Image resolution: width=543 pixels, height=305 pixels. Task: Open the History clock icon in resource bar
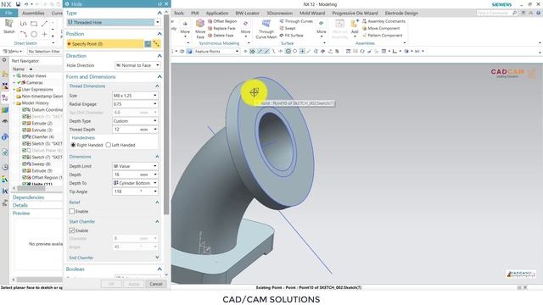5,167
